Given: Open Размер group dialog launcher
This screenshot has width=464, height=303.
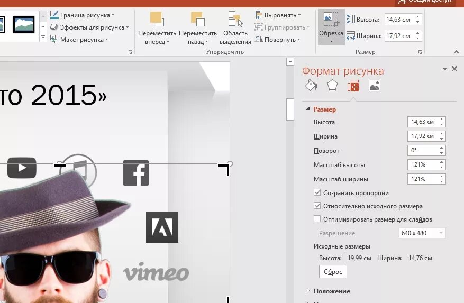Looking at the screenshot, I should pyautogui.click(x=420, y=52).
